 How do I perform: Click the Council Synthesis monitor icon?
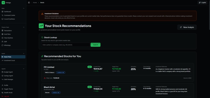pos(2,19)
